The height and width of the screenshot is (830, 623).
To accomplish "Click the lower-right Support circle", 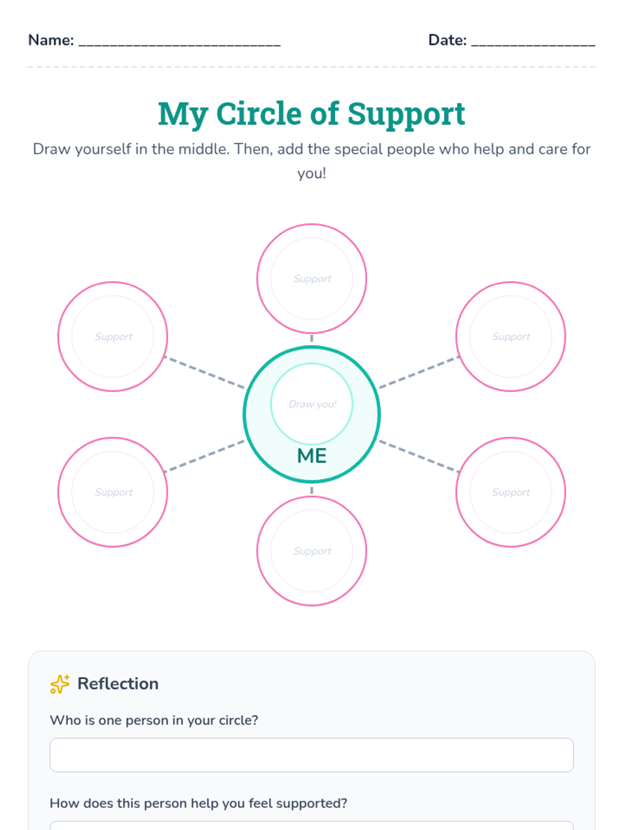I will pyautogui.click(x=510, y=492).
